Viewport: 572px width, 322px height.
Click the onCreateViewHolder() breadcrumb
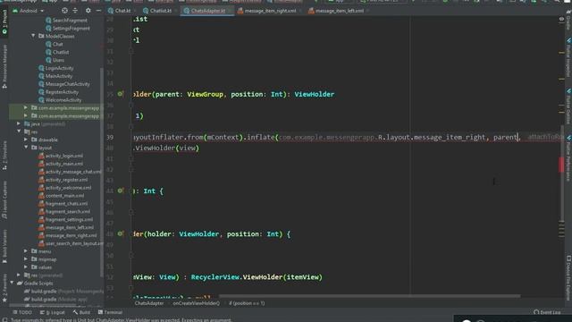click(x=197, y=303)
